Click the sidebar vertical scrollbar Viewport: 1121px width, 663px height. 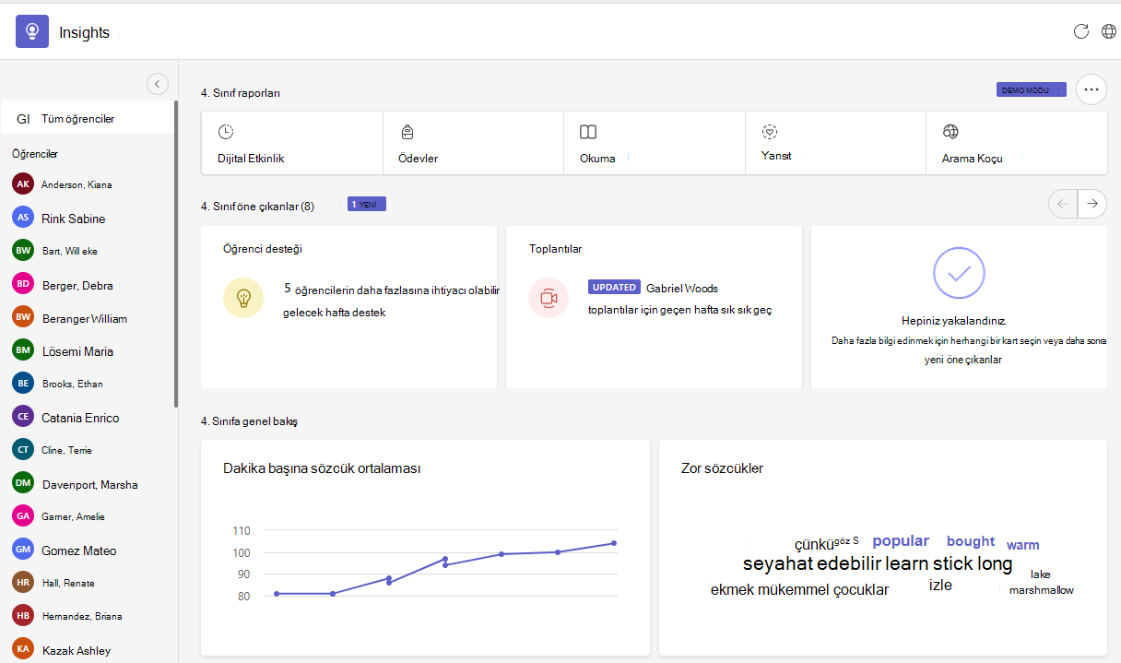pos(176,254)
